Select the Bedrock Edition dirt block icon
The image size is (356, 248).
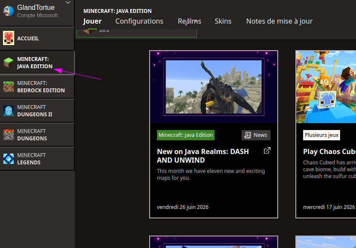pos(9,87)
